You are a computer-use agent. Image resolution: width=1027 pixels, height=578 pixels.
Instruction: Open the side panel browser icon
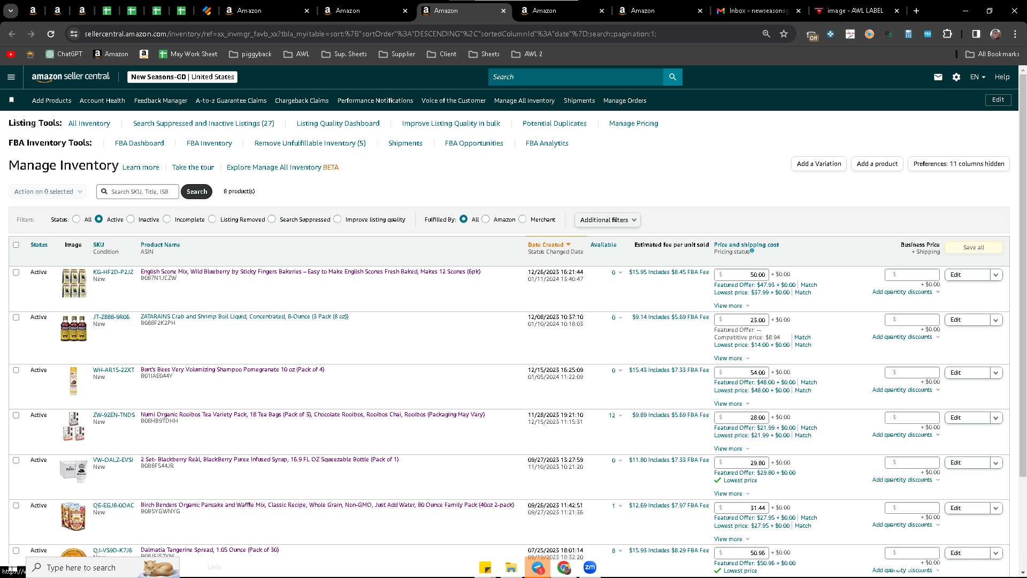[x=976, y=34]
